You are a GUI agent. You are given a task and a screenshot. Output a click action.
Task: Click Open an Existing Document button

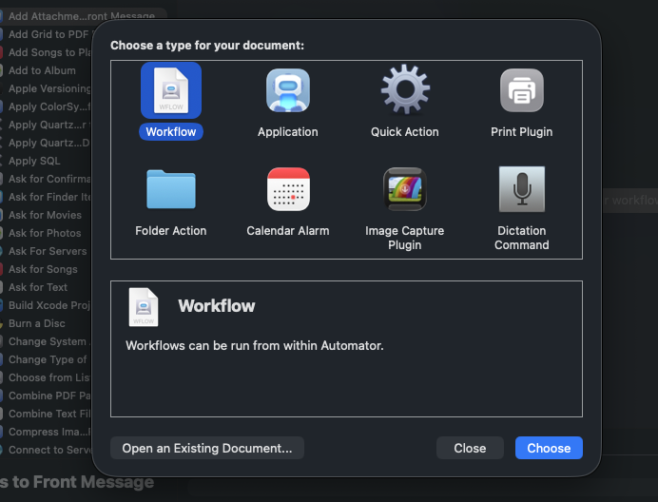coord(207,448)
